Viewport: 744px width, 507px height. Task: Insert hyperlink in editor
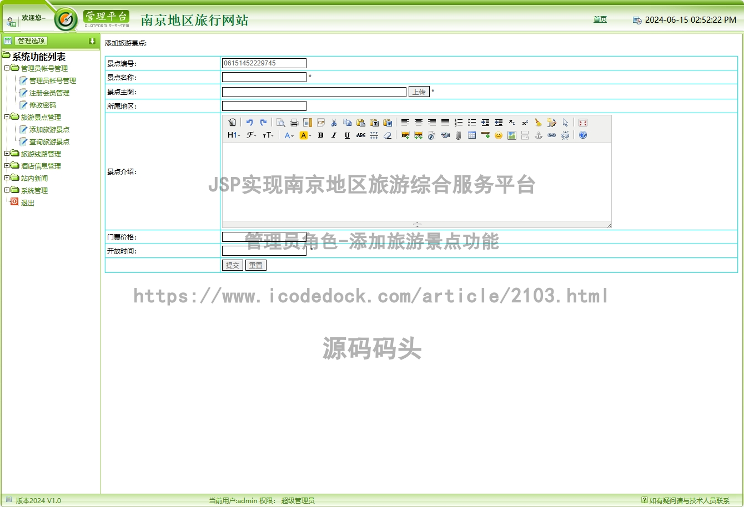click(x=552, y=135)
